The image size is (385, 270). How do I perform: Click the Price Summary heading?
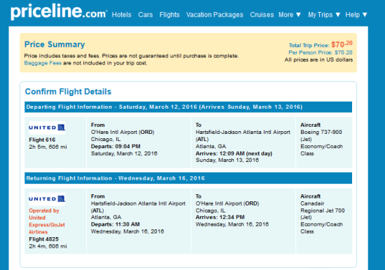click(55, 44)
